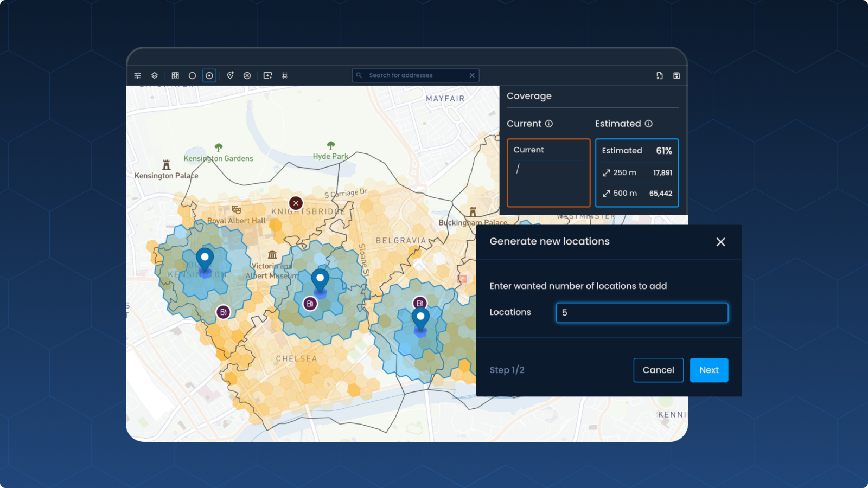The width and height of the screenshot is (868, 488).
Task: Click the add location pin icon
Action: point(230,75)
